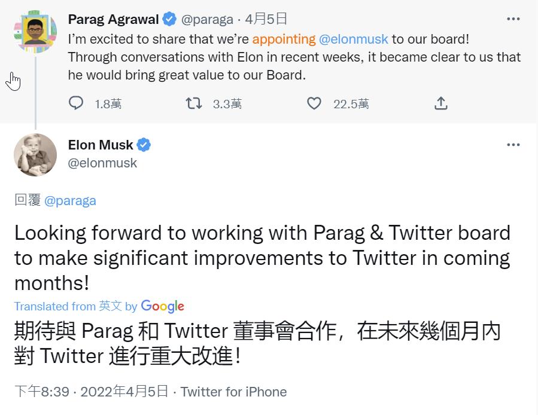Viewport: 538px width, 415px height.
Task: Click the Parag Agrawal display name
Action: pos(113,19)
